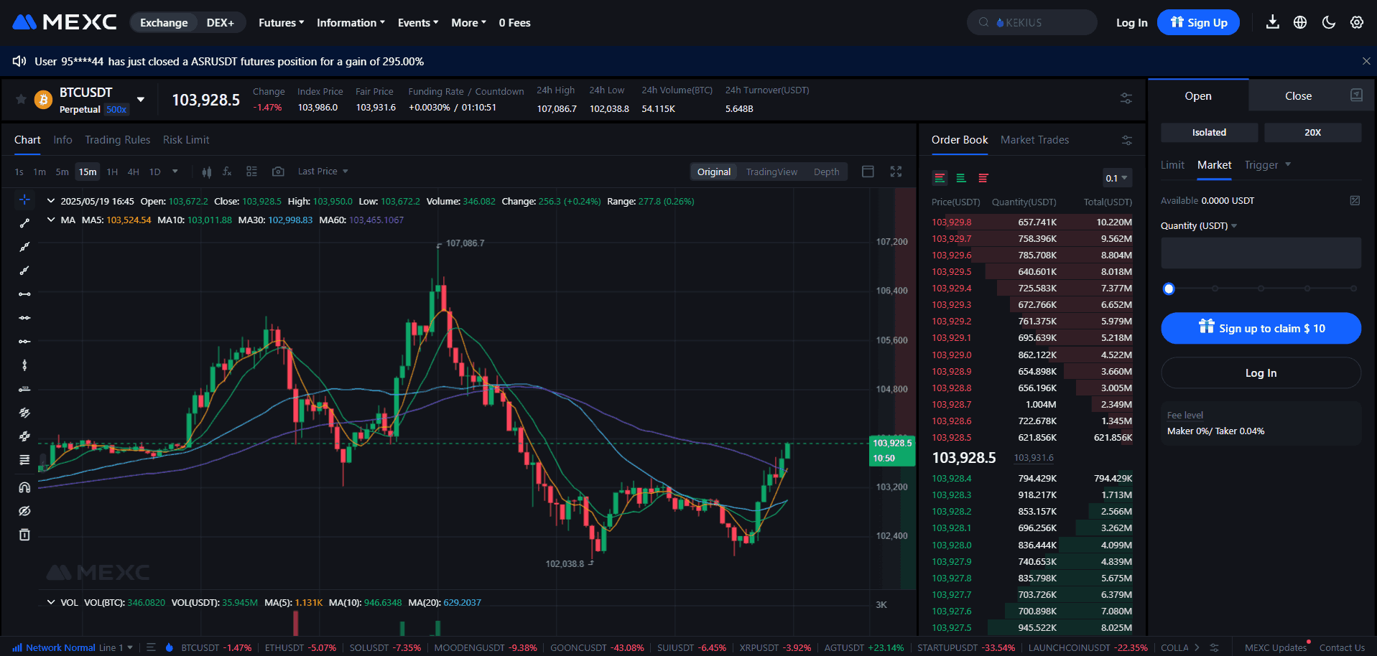Open the order book precision 0.1 dropdown
This screenshot has width=1377, height=656.
(1116, 177)
